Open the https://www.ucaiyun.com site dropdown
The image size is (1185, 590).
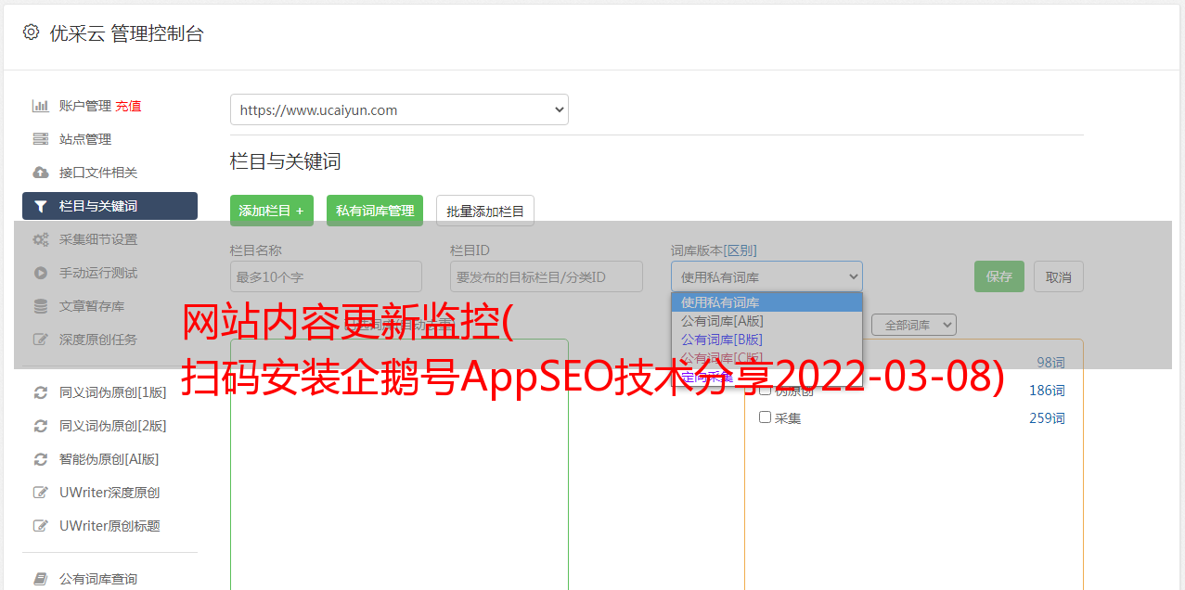(399, 109)
